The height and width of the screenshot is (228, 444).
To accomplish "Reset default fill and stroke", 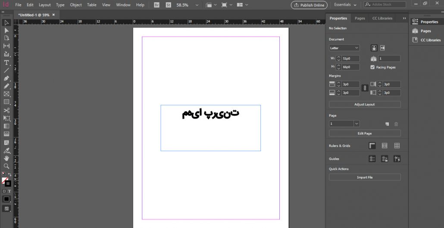I will (x=3, y=174).
